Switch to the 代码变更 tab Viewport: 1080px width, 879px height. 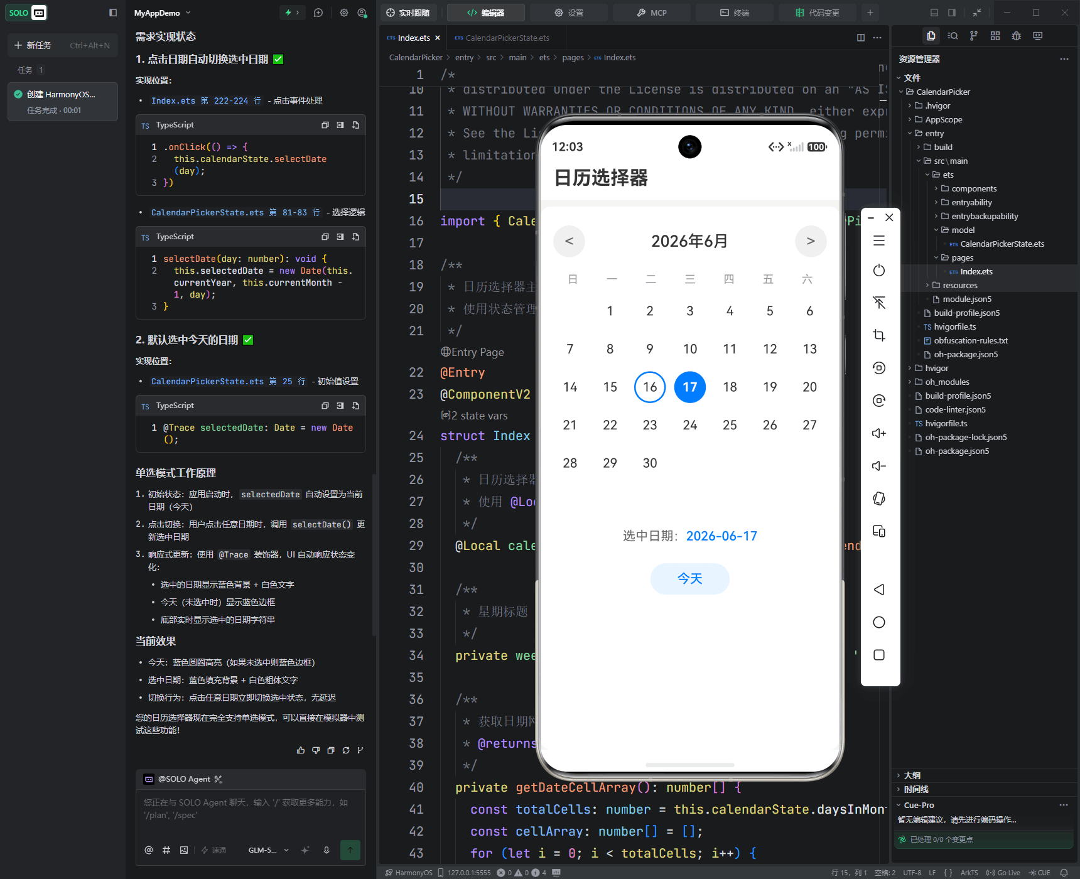click(818, 13)
